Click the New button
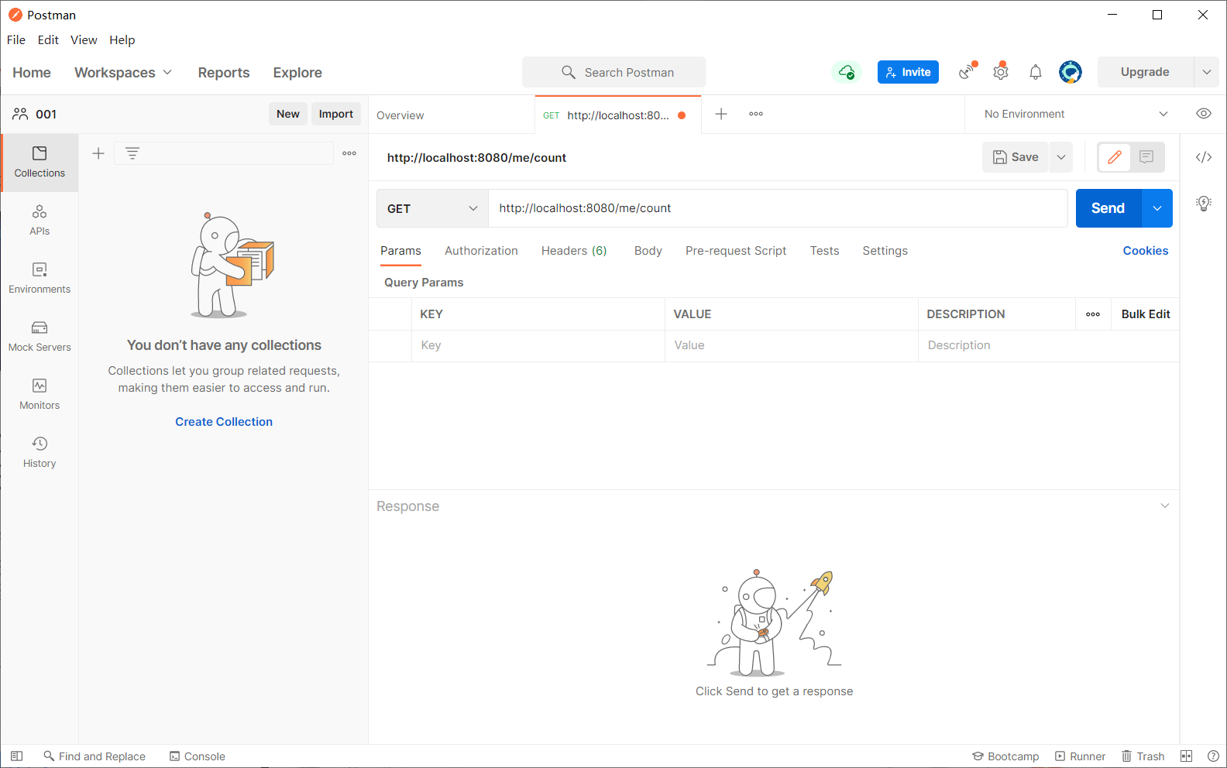Image resolution: width=1227 pixels, height=768 pixels. (x=288, y=114)
